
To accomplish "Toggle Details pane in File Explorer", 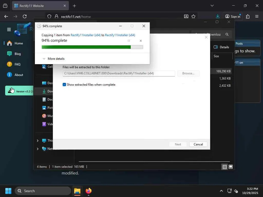I will [x=221, y=47].
